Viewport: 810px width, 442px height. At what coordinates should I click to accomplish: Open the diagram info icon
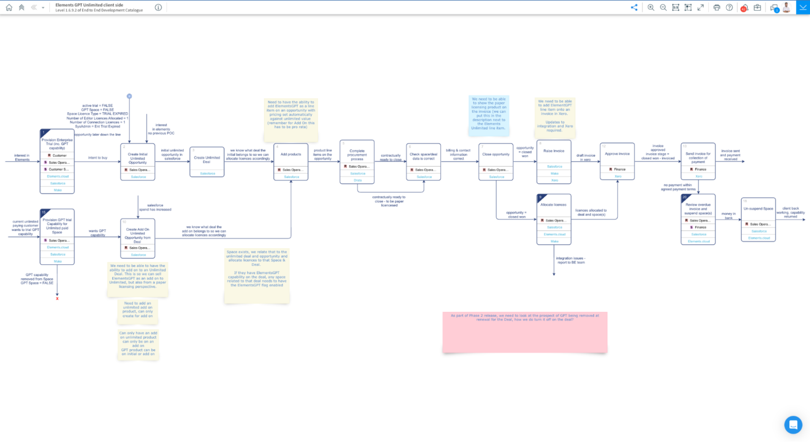pos(158,8)
